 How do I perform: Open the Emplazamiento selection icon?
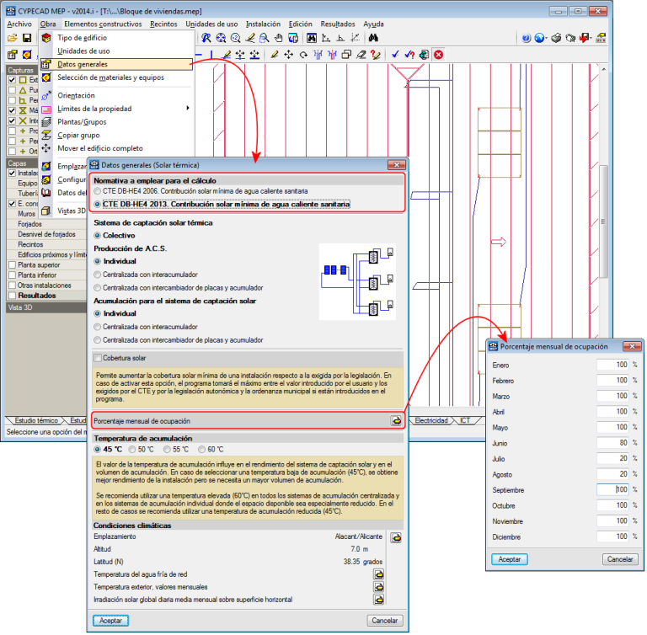click(395, 536)
